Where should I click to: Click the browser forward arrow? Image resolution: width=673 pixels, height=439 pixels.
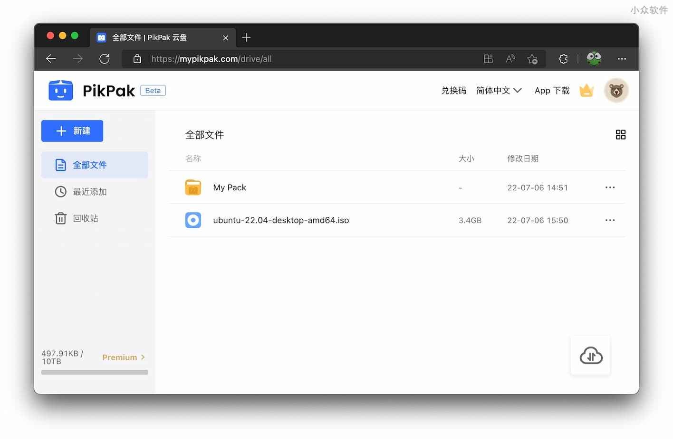tap(77, 59)
